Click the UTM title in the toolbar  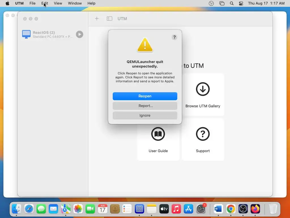point(122,18)
